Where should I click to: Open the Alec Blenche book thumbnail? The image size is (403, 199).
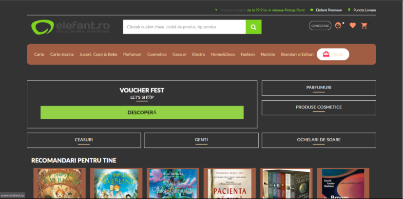(173, 183)
